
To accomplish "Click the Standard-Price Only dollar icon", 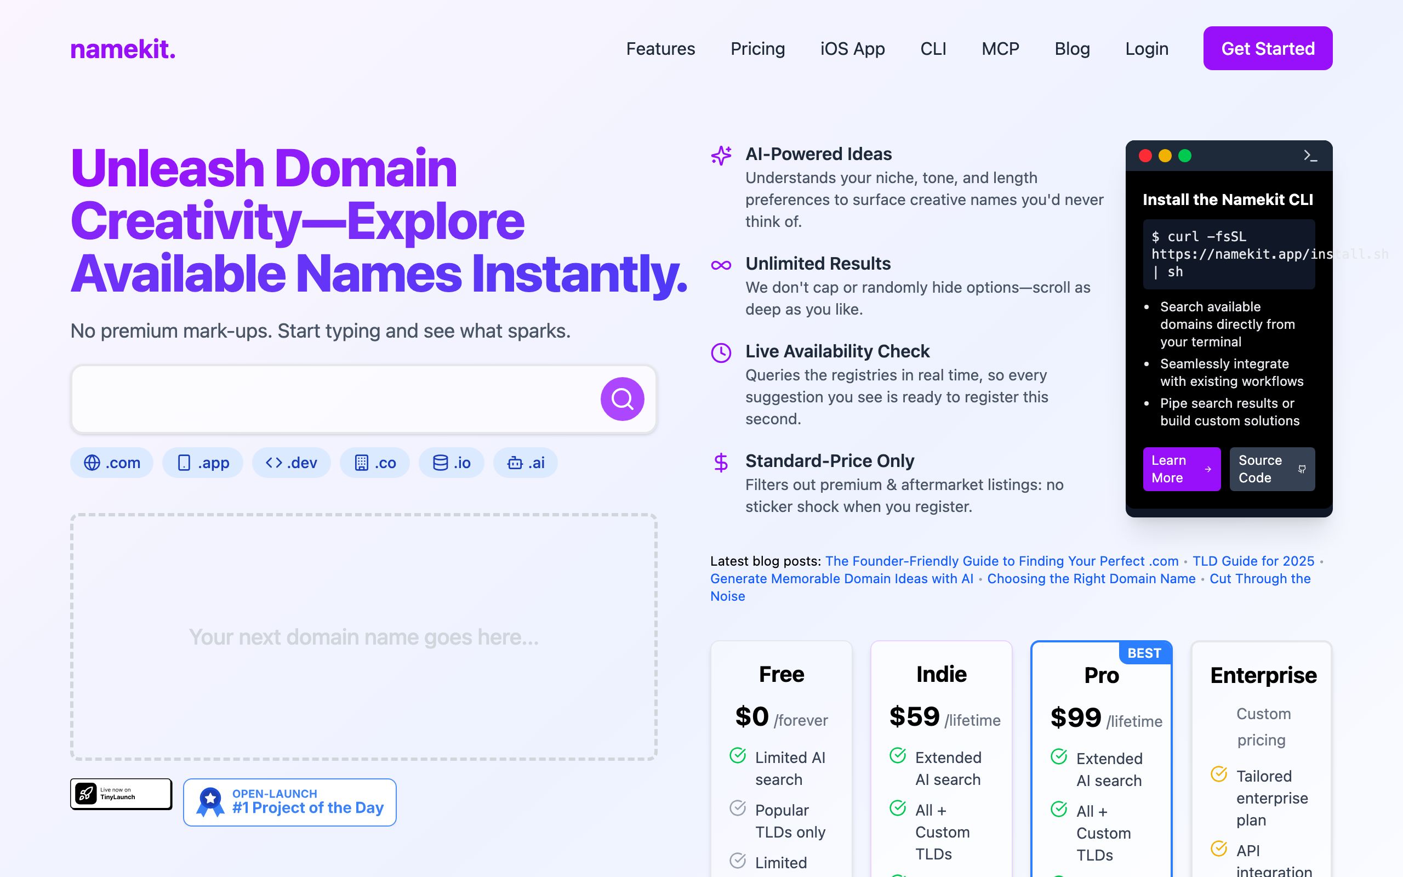I will tap(721, 462).
